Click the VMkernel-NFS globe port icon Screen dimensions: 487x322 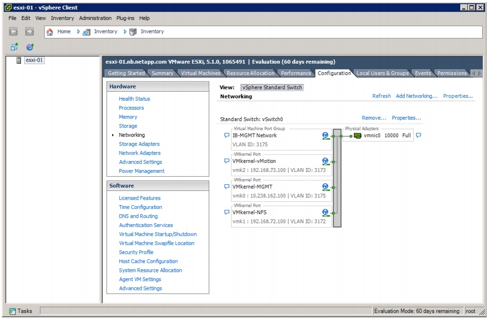[x=325, y=213]
